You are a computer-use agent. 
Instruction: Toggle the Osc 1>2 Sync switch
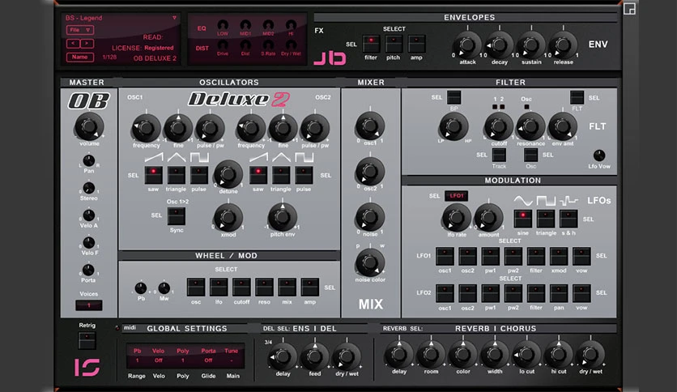(x=177, y=216)
